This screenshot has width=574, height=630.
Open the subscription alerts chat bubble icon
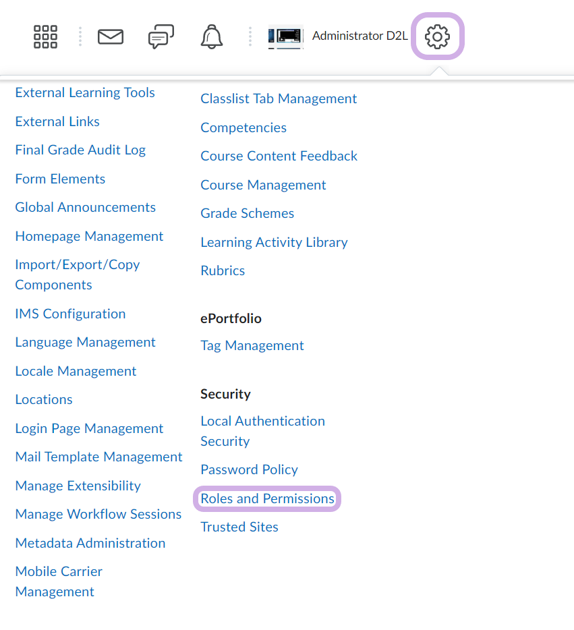tap(161, 36)
